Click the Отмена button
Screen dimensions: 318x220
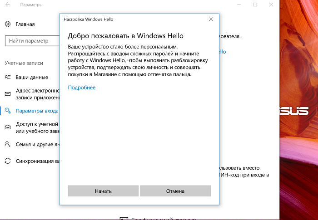pos(175,191)
